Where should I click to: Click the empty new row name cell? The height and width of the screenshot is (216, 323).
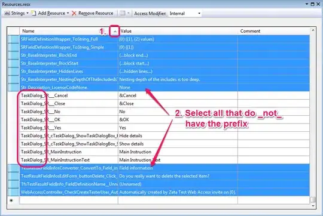pos(69,200)
